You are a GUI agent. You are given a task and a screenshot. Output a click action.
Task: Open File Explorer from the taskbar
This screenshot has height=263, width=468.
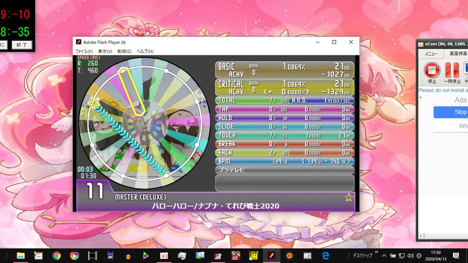tap(20, 256)
